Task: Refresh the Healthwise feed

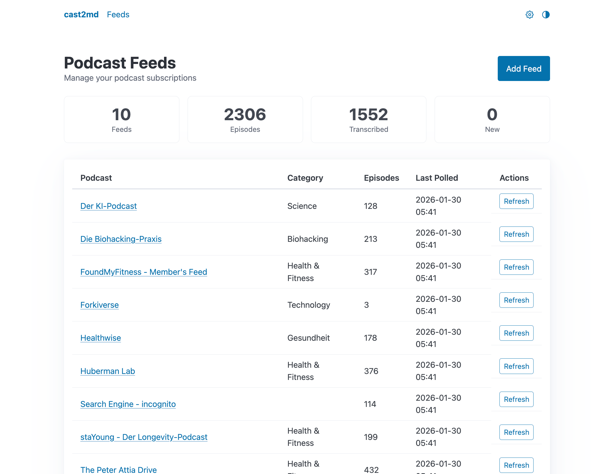Action: click(x=516, y=333)
